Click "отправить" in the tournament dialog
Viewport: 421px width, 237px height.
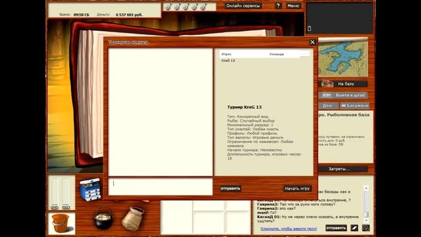click(x=230, y=188)
